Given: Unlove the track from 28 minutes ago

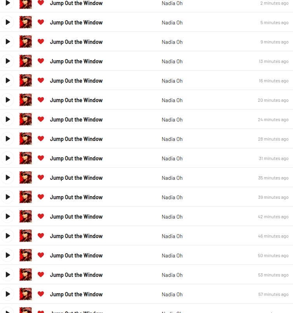Looking at the screenshot, I should [41, 139].
